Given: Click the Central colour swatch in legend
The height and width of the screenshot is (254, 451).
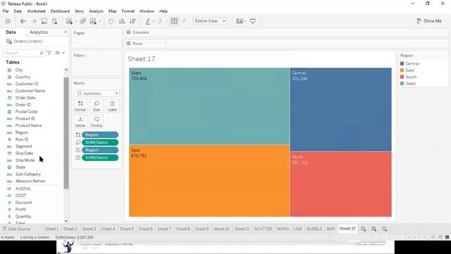Looking at the screenshot, I should (x=402, y=64).
